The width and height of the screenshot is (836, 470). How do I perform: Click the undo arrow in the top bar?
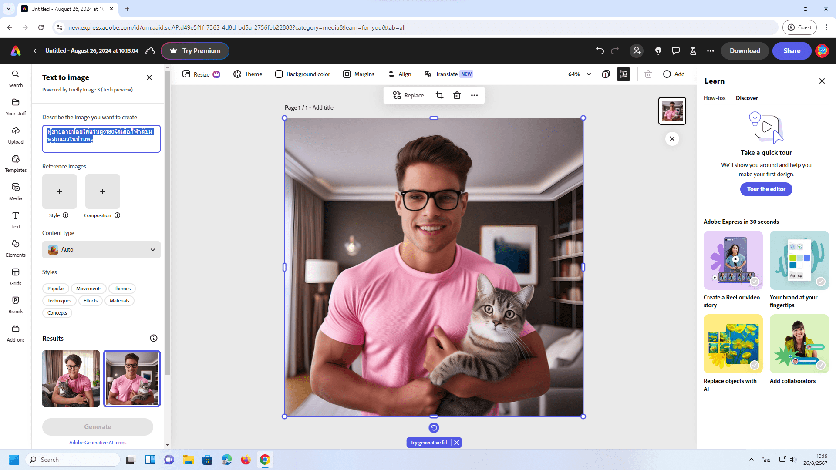click(x=600, y=51)
